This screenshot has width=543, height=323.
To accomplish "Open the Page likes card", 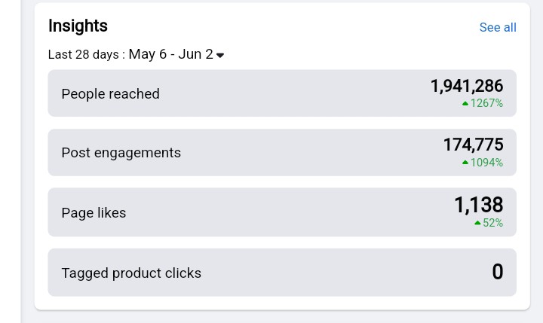I will click(282, 212).
